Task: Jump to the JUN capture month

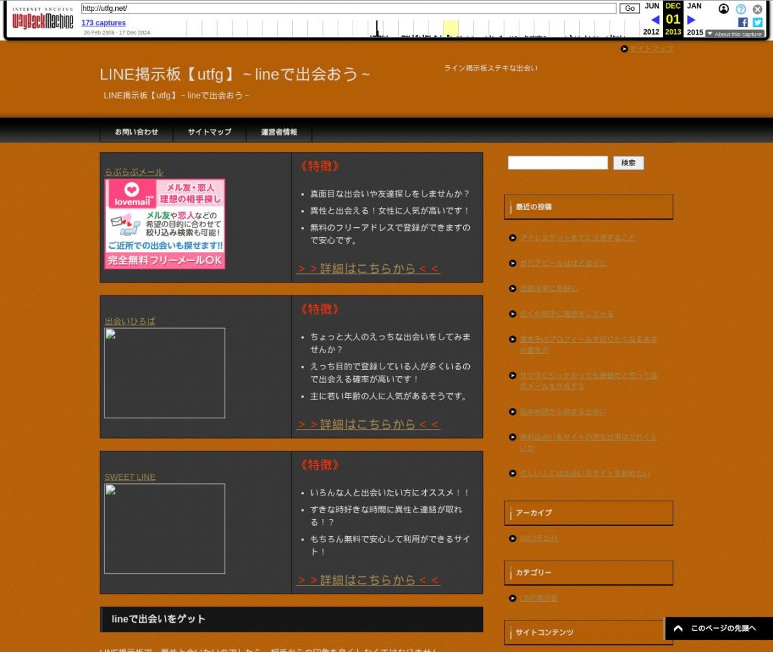Action: (x=652, y=6)
